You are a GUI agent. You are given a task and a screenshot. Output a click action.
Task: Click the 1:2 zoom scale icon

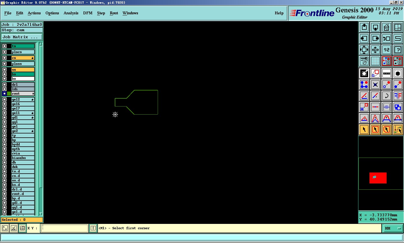(387, 50)
